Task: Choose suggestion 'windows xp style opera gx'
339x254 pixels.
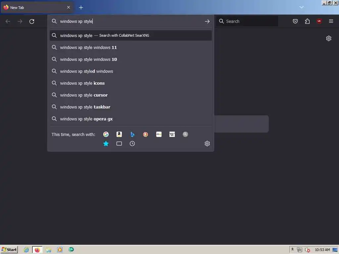Action: (130, 119)
